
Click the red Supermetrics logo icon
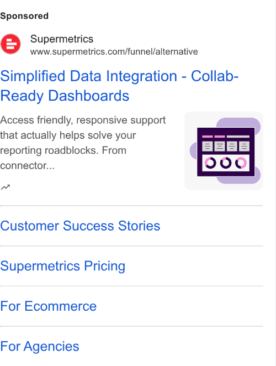pyautogui.click(x=10, y=44)
